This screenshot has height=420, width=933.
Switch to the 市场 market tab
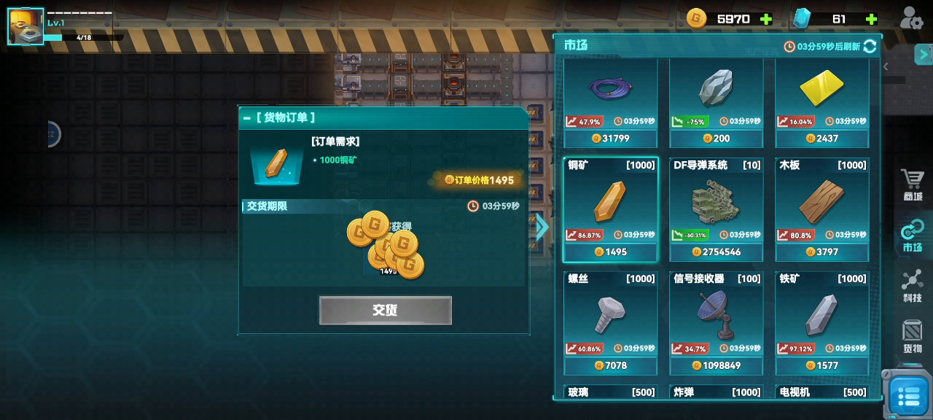pos(912,236)
